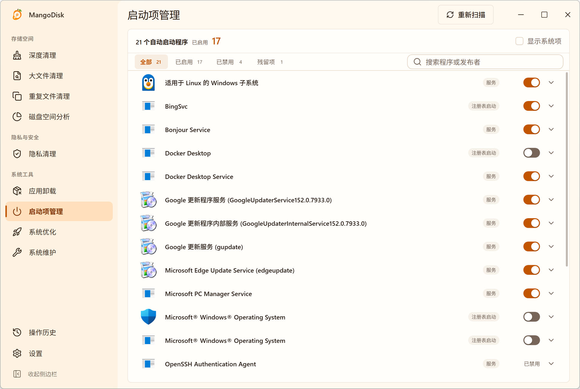The height and width of the screenshot is (389, 580).
Task: Switch to the 已禁用 4 tab
Action: pos(229,62)
